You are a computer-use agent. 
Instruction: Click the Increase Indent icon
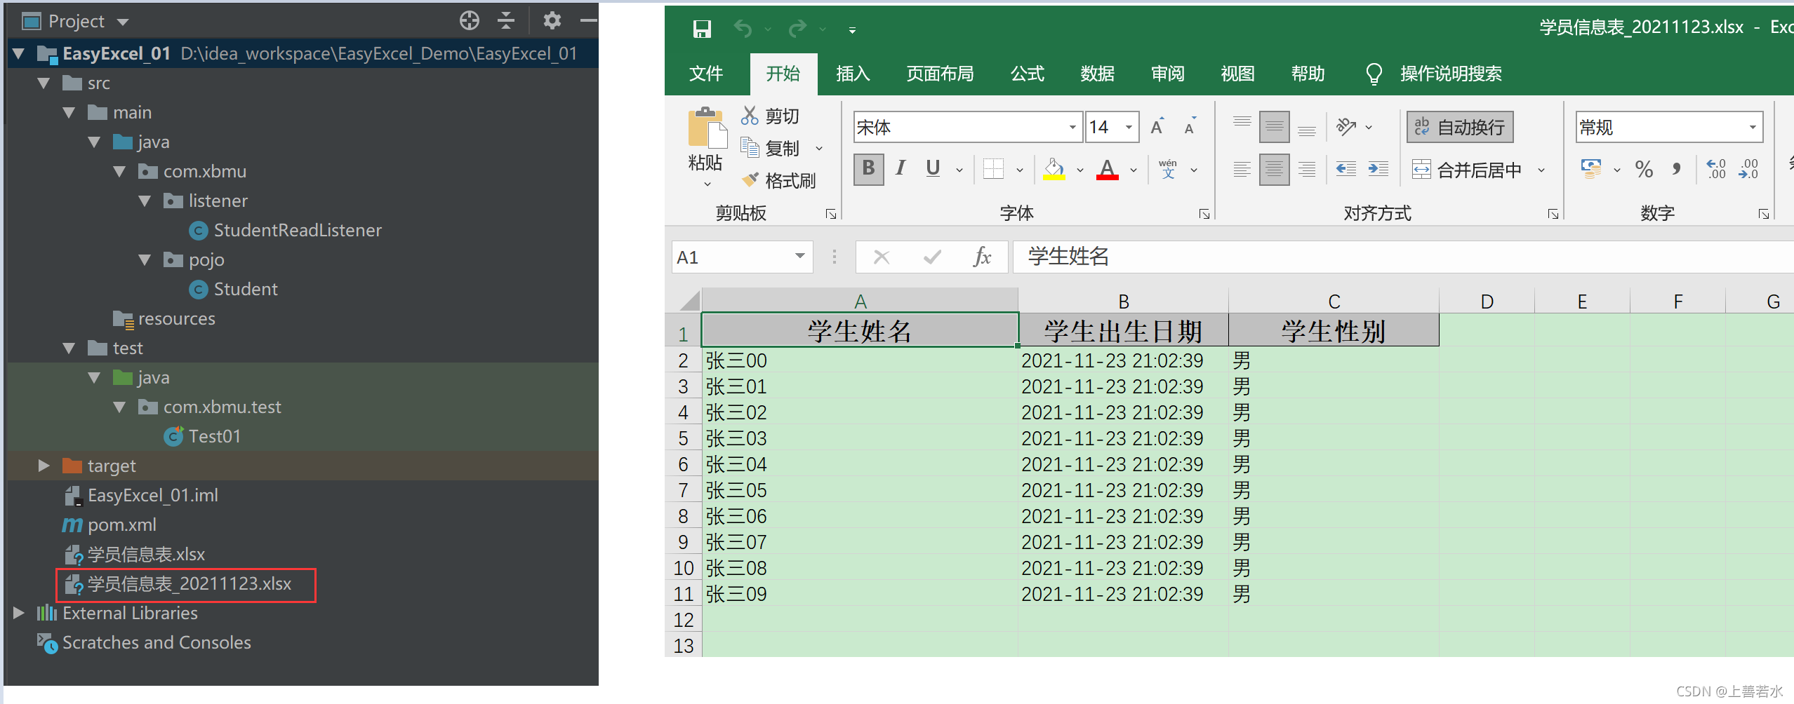(x=1378, y=169)
